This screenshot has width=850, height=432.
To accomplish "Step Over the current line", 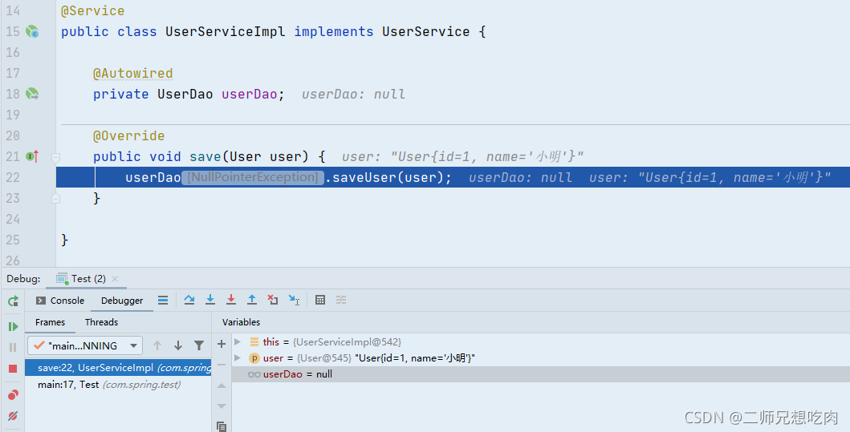I will pos(189,300).
